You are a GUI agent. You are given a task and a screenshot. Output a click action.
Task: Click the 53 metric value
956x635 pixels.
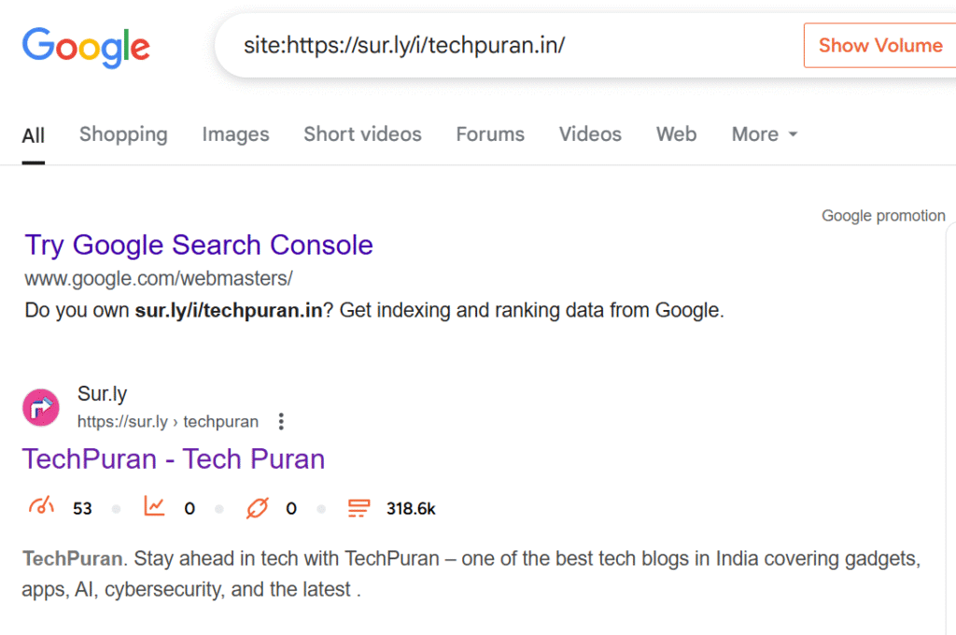(x=82, y=509)
